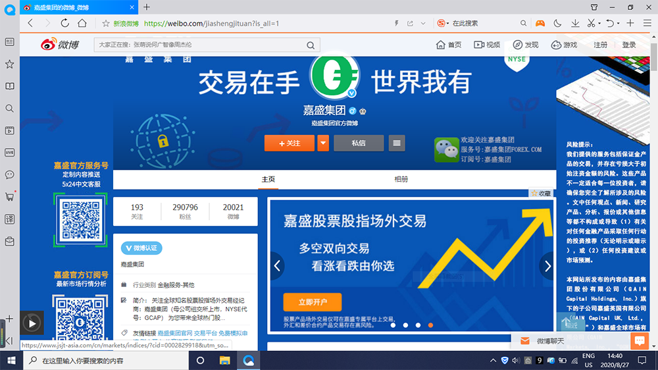Select the second banner carousel dot
This screenshot has height=370, width=658.
pos(405,325)
